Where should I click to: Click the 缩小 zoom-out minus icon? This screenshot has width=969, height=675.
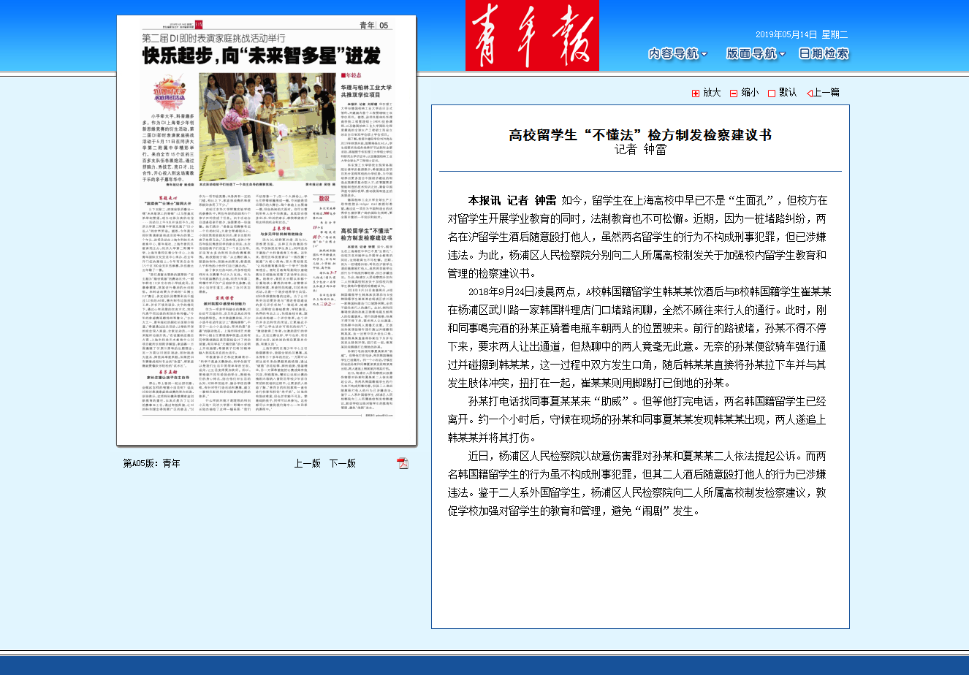click(x=731, y=93)
